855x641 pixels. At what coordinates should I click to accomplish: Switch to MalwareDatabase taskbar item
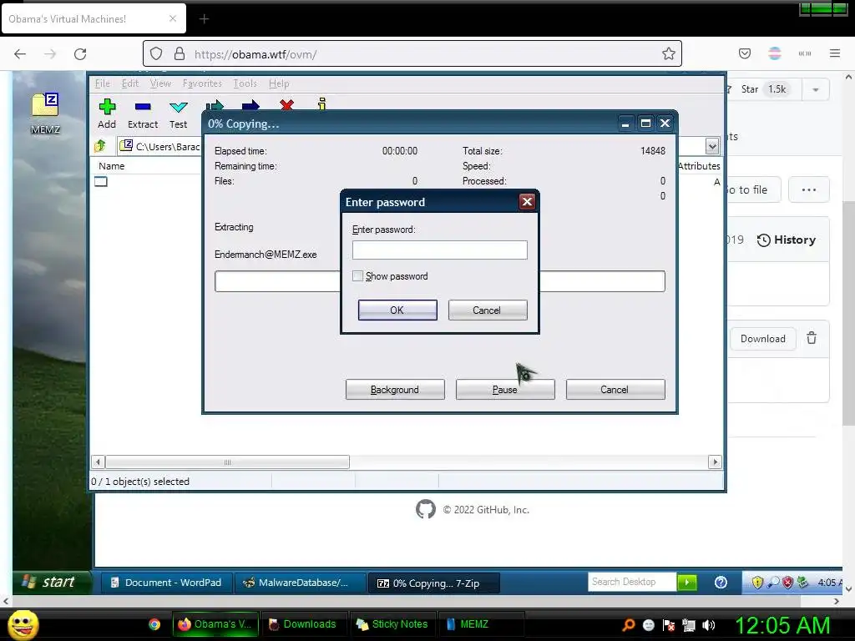pyautogui.click(x=300, y=583)
